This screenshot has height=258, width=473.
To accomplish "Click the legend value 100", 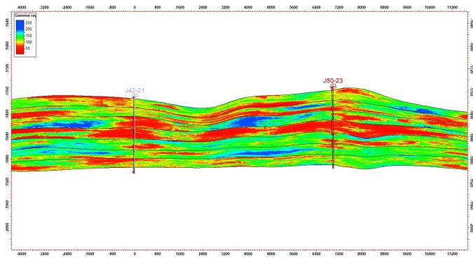I will pyautogui.click(x=29, y=42).
